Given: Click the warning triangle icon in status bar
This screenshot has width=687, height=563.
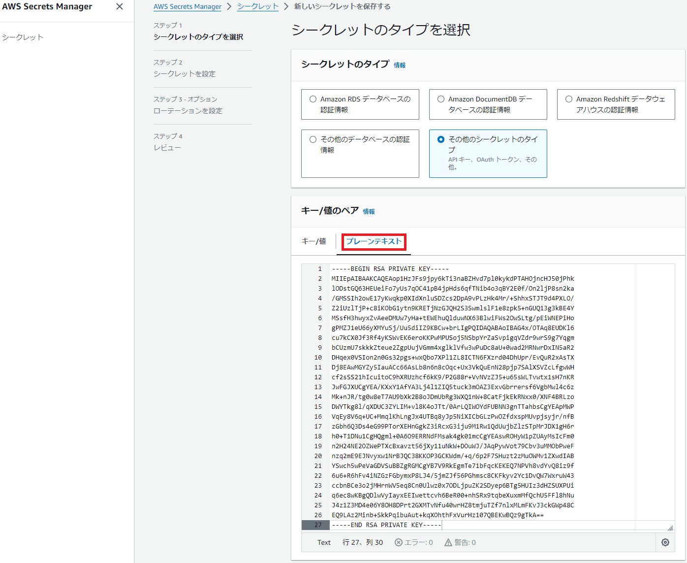Looking at the screenshot, I should pyautogui.click(x=448, y=542).
